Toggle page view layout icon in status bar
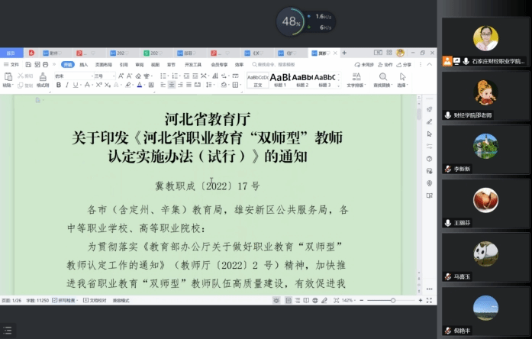This screenshot has height=339, width=532. coord(289,300)
